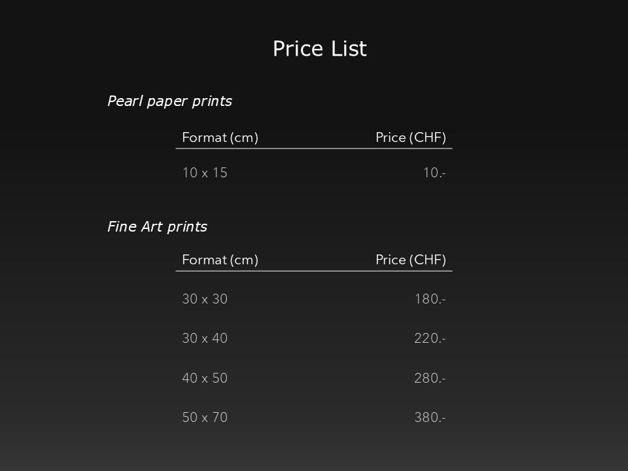This screenshot has width=628, height=471.
Task: Click the '280.-' price cell
Action: (430, 378)
